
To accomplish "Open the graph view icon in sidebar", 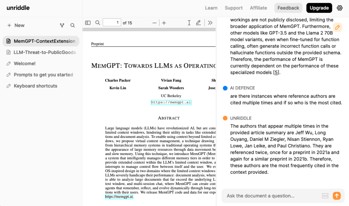I will (x=62, y=25).
